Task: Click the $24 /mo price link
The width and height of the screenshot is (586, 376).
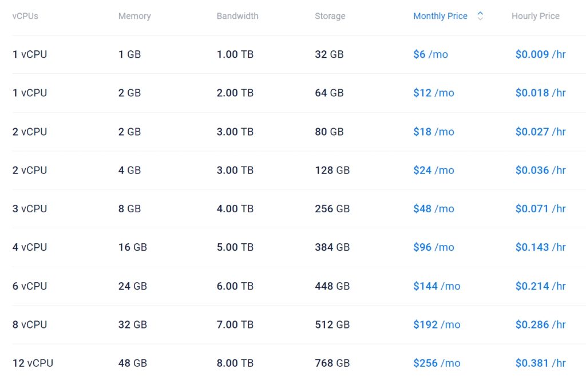Action: click(x=433, y=170)
